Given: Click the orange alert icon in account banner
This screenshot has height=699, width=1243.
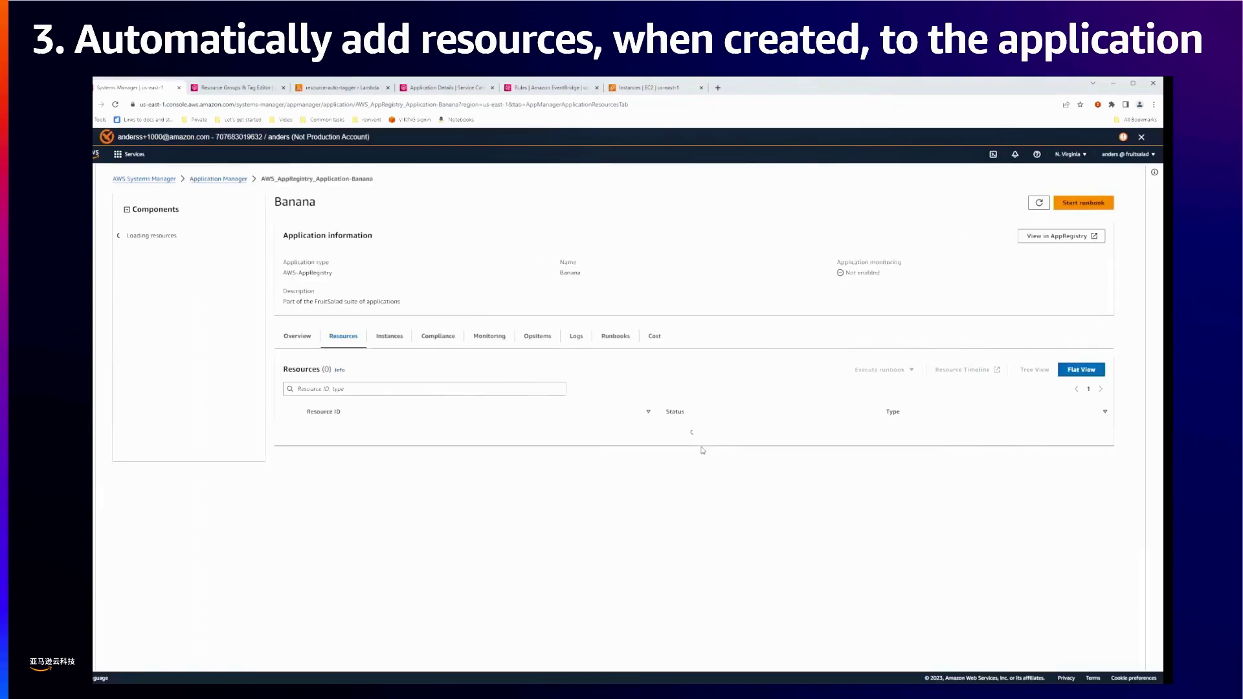Looking at the screenshot, I should click(x=1123, y=137).
